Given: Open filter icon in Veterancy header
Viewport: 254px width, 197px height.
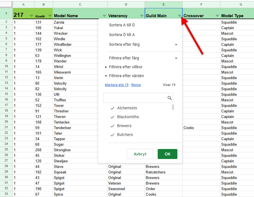Looking at the screenshot, I should (142, 16).
